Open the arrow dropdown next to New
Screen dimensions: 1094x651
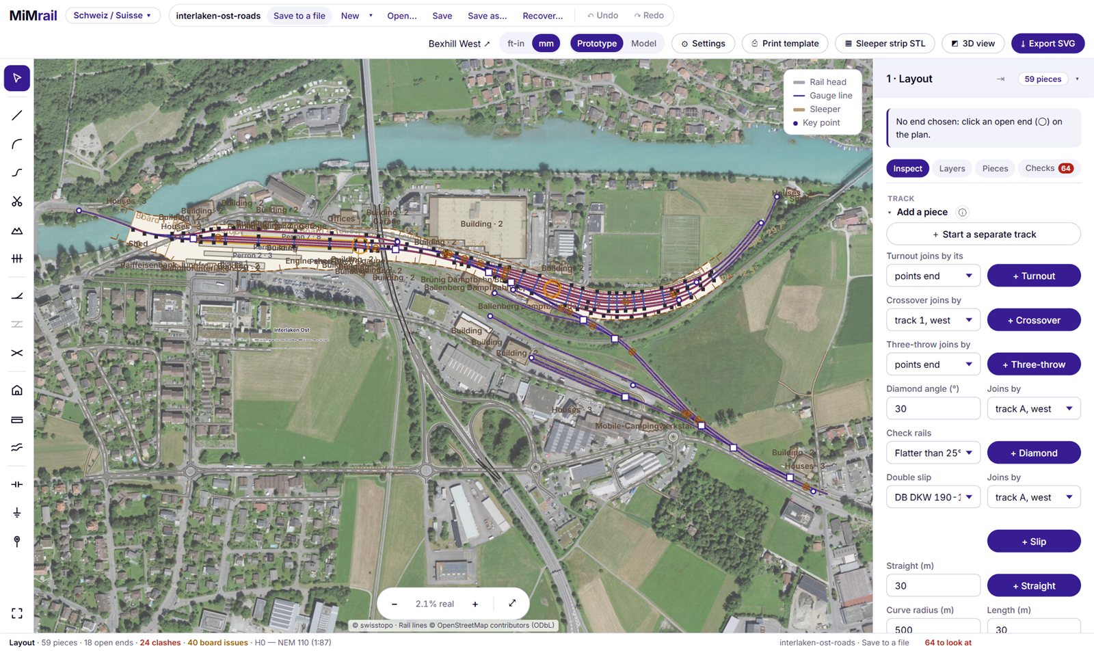[x=371, y=16]
